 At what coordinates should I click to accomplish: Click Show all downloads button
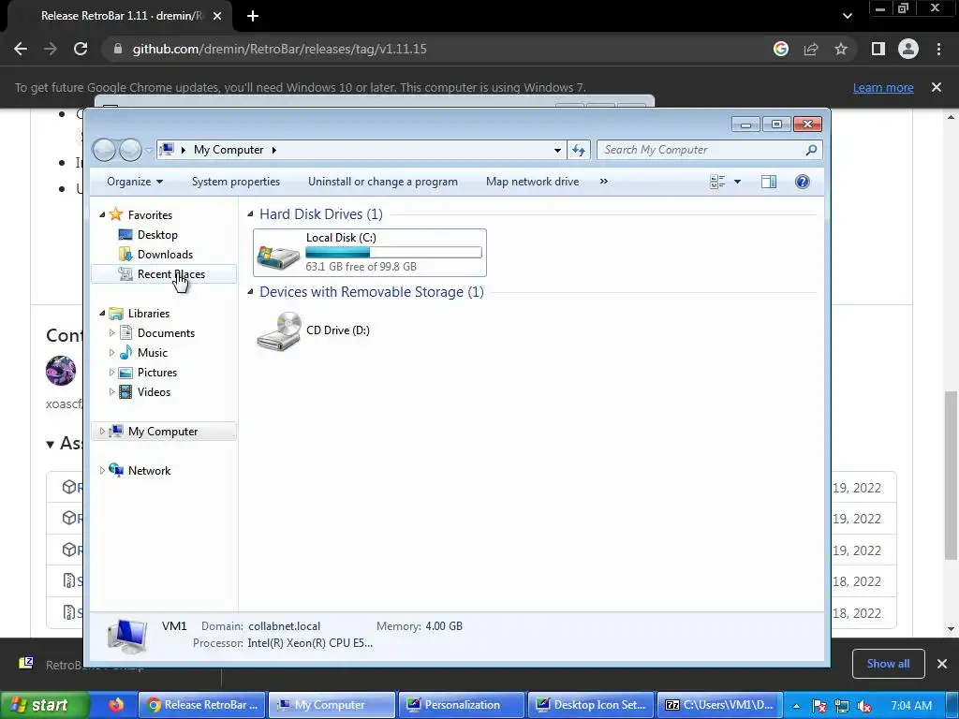click(x=888, y=664)
